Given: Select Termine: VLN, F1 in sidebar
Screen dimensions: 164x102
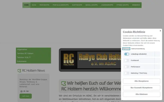Looking at the screenshot, I should click(33, 57).
